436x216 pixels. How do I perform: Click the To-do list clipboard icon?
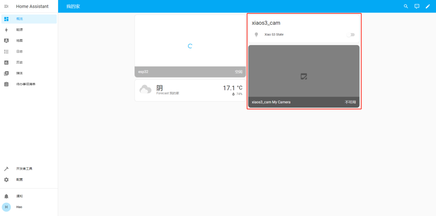pyautogui.click(x=6, y=84)
